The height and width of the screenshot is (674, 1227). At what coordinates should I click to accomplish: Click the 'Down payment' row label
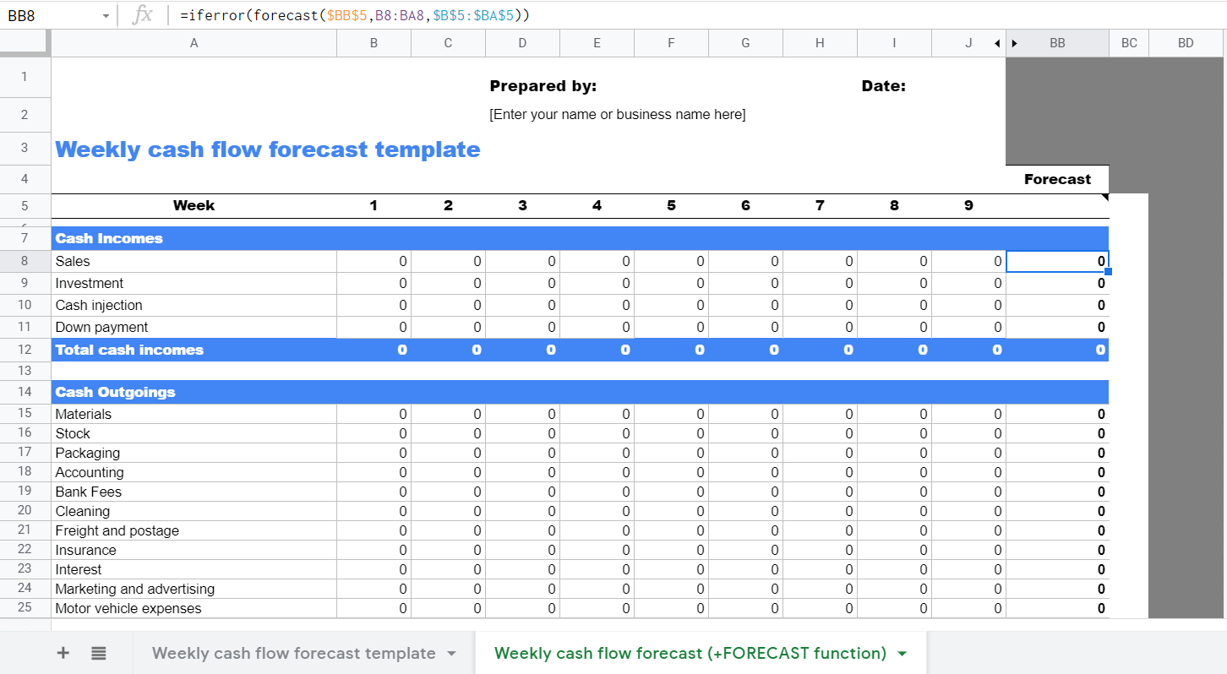101,328
